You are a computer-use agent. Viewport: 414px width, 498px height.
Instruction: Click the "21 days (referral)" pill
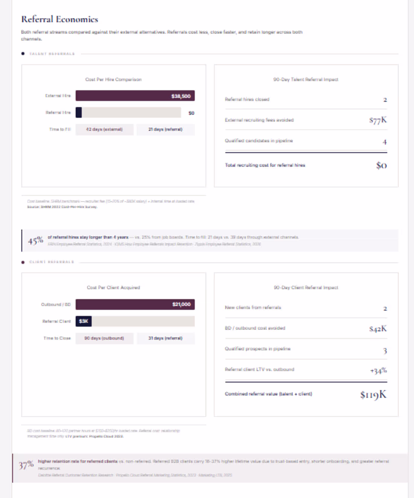tap(165, 129)
